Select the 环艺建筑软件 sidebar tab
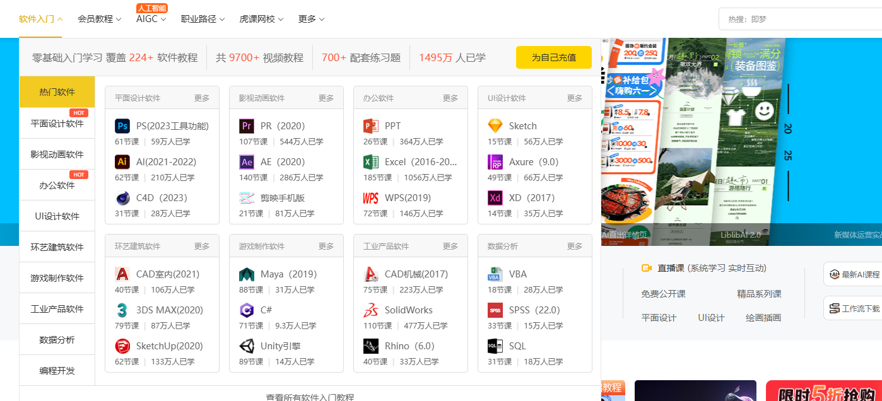This screenshot has height=401, width=882. (x=57, y=247)
